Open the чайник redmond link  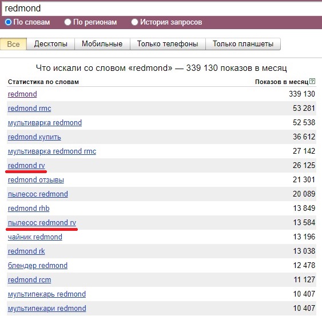click(35, 237)
